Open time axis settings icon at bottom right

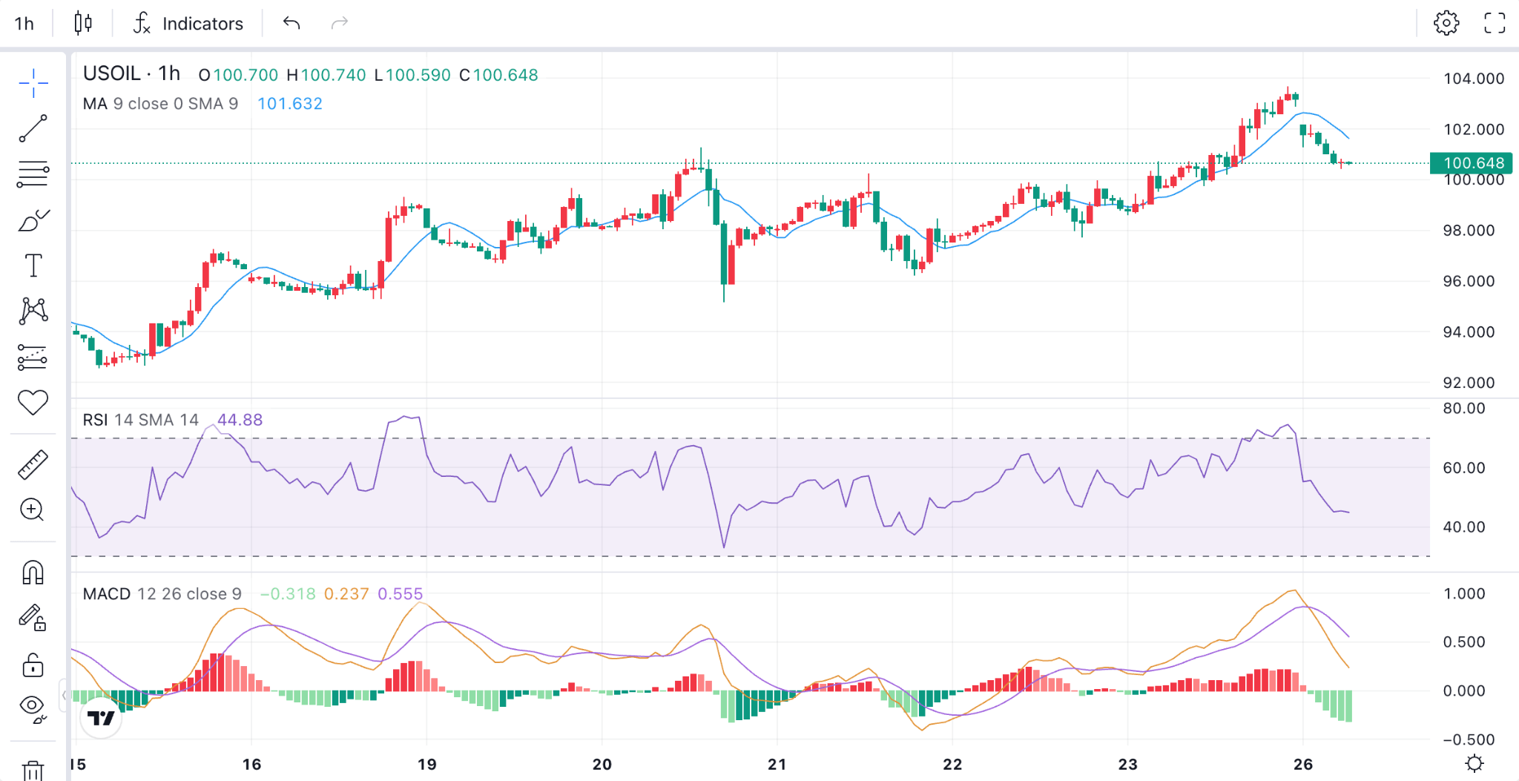(x=1474, y=763)
